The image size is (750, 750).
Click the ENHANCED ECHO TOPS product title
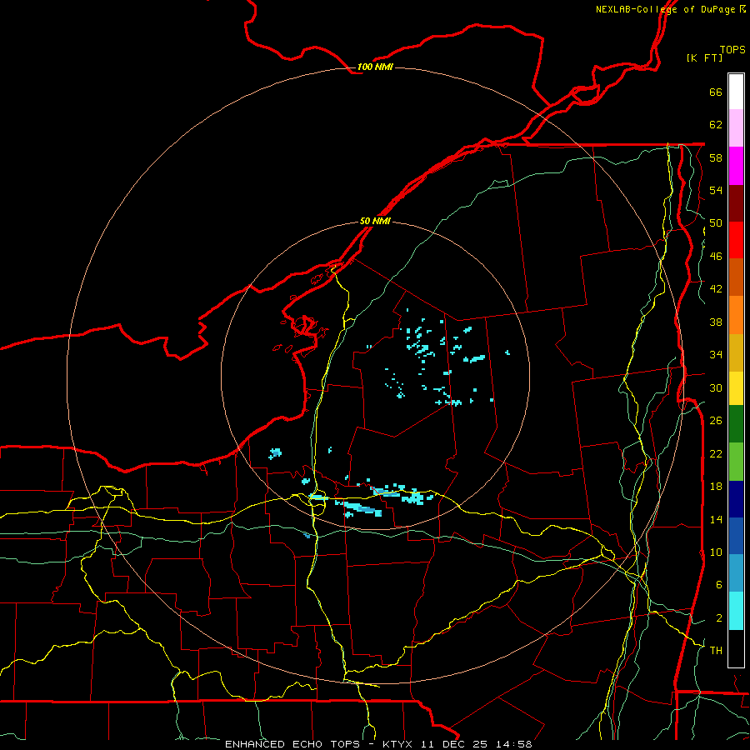click(292, 744)
